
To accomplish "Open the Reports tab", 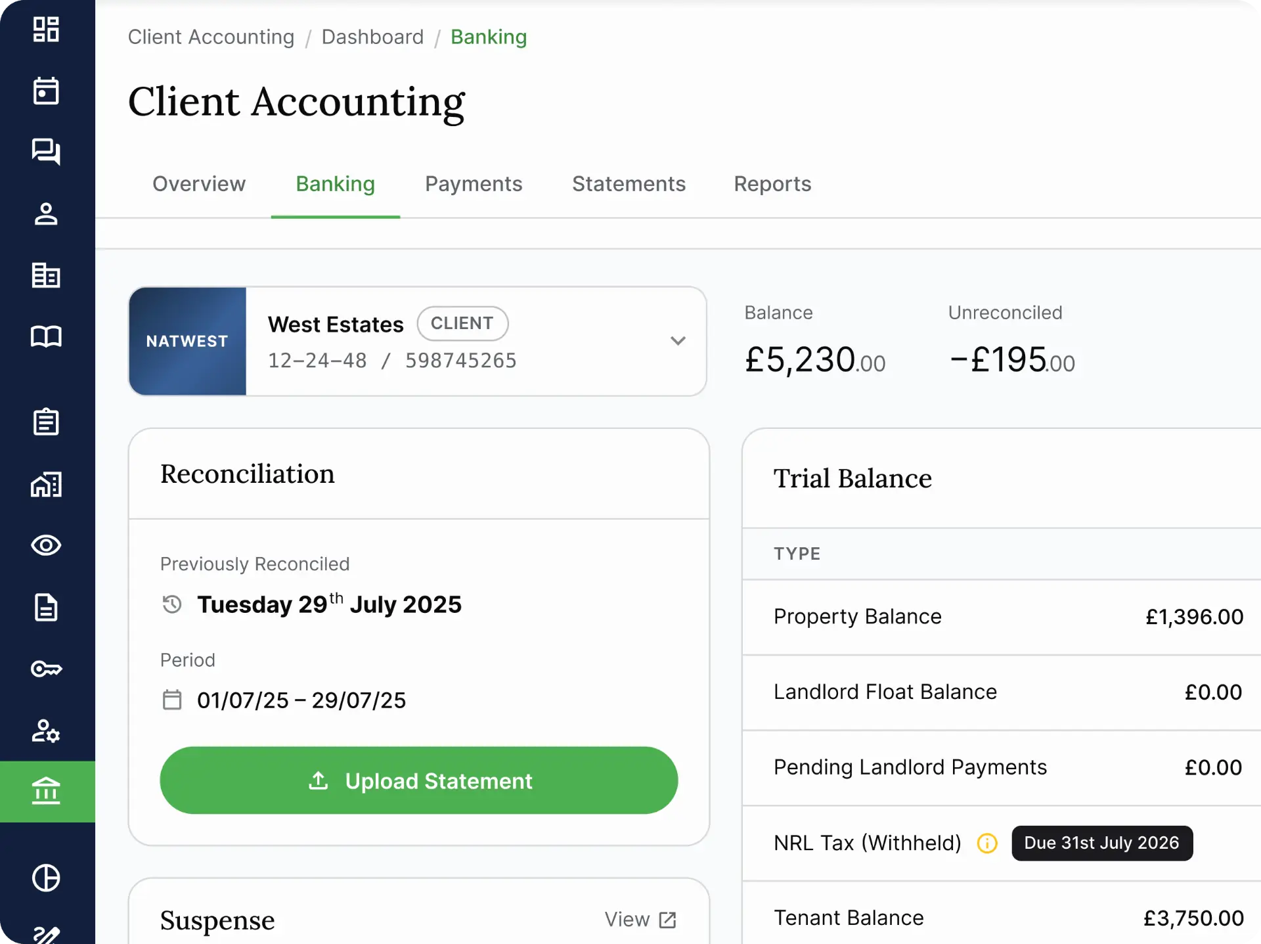I will tap(772, 184).
